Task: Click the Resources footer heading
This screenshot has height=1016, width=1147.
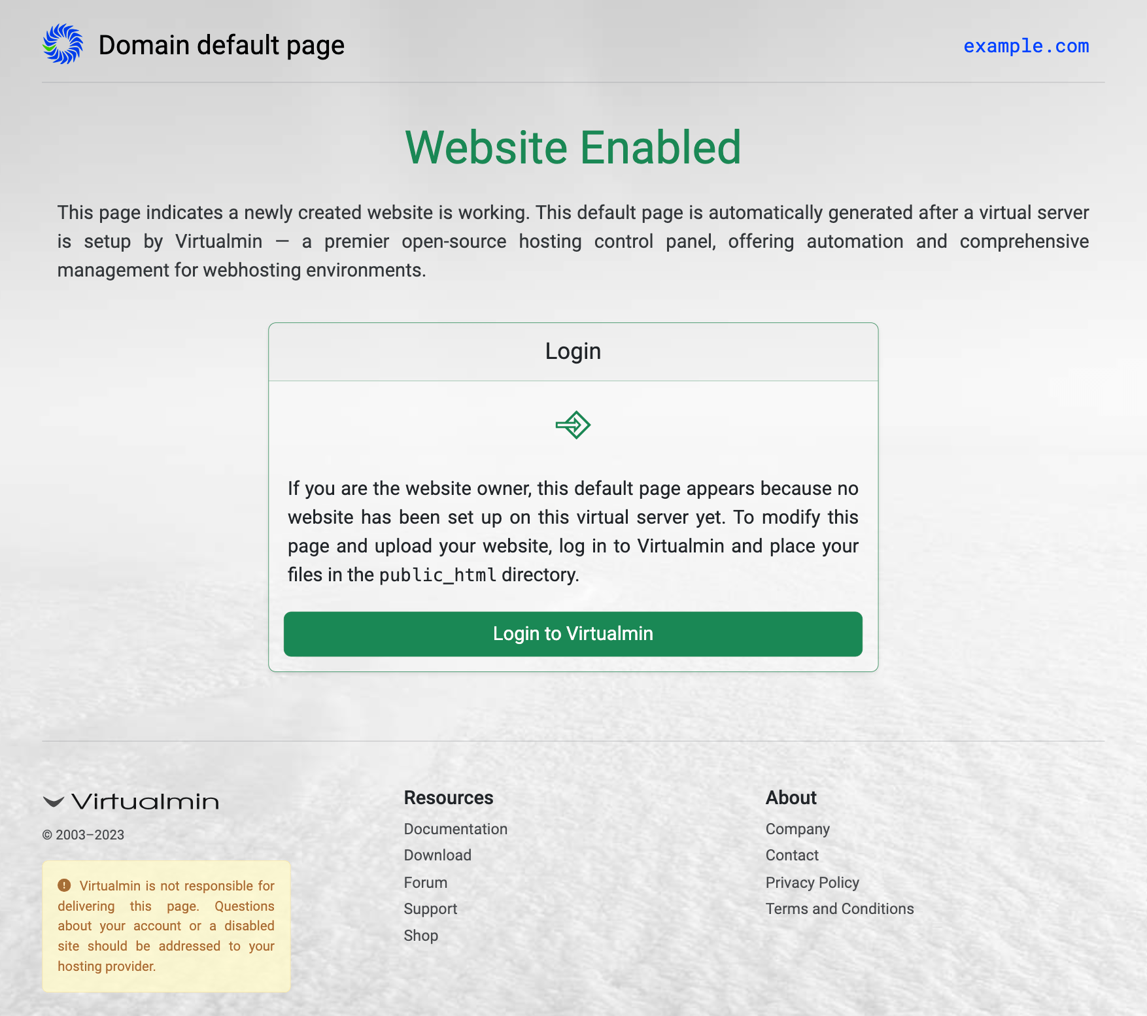Action: point(449,798)
